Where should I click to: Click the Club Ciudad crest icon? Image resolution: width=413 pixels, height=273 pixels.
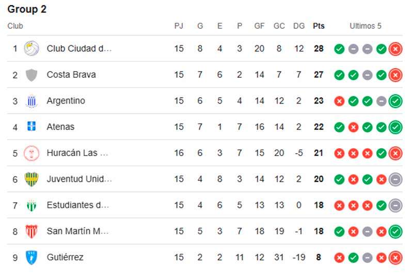point(31,48)
